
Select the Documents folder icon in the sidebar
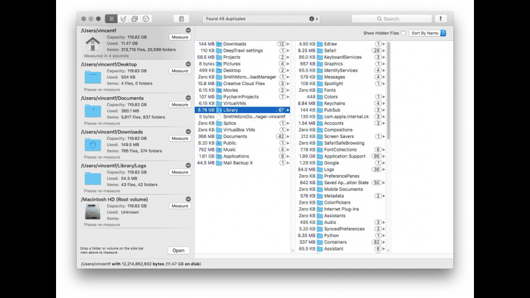tap(93, 111)
